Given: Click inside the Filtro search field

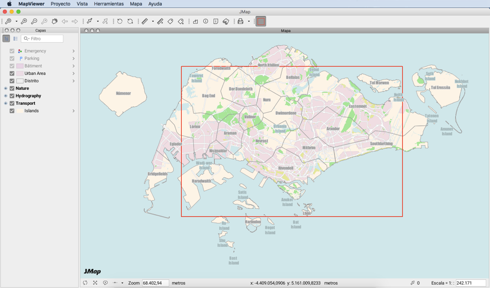Looking at the screenshot, I should point(44,38).
